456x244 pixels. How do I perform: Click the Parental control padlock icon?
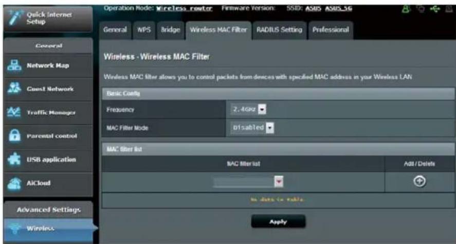pos(14,136)
